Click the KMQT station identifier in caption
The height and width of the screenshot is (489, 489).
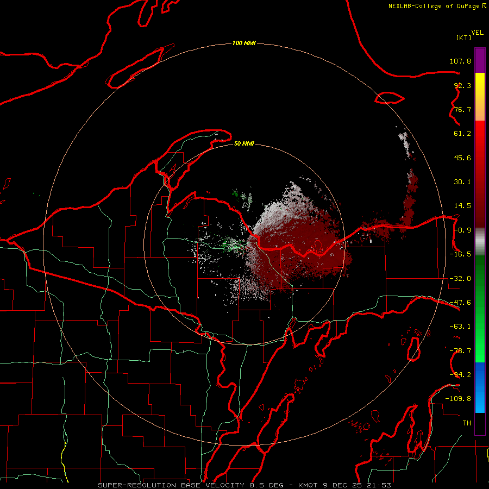(x=308, y=485)
